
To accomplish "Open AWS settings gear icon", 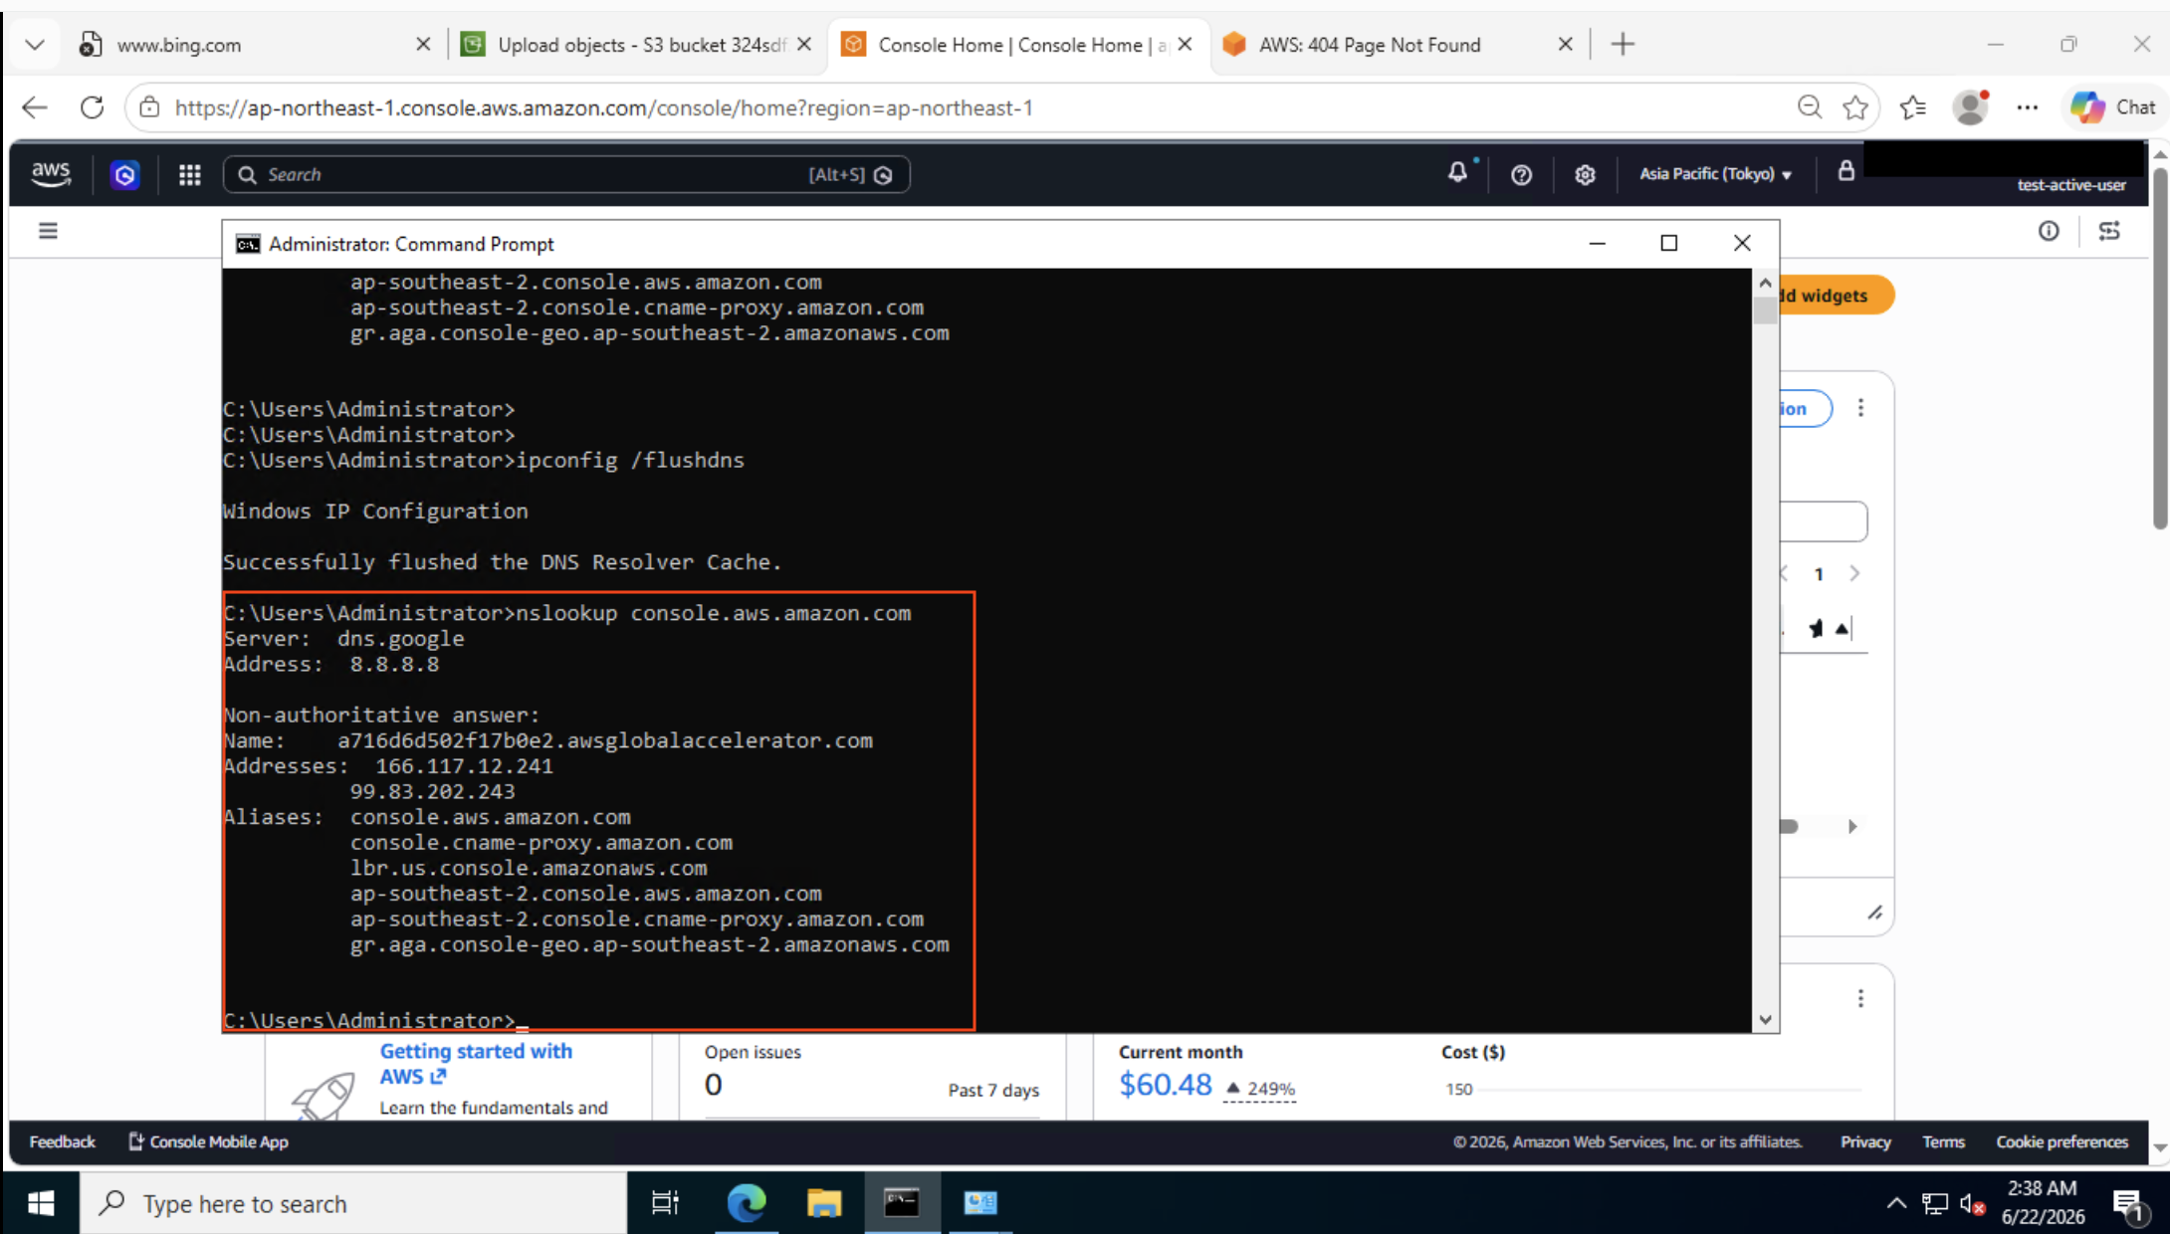I will (1585, 175).
